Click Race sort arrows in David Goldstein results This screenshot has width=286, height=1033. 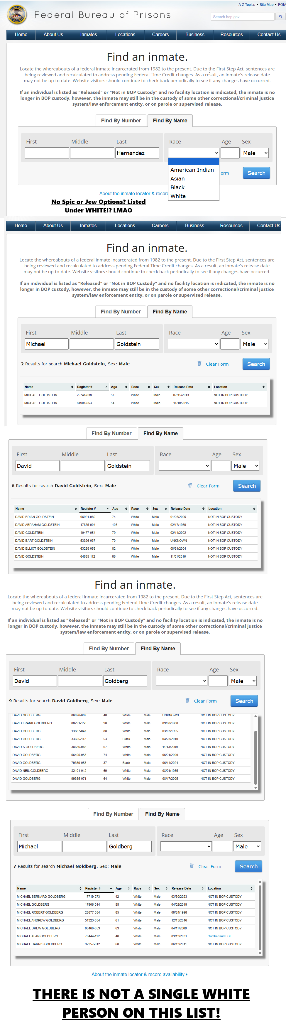[148, 509]
